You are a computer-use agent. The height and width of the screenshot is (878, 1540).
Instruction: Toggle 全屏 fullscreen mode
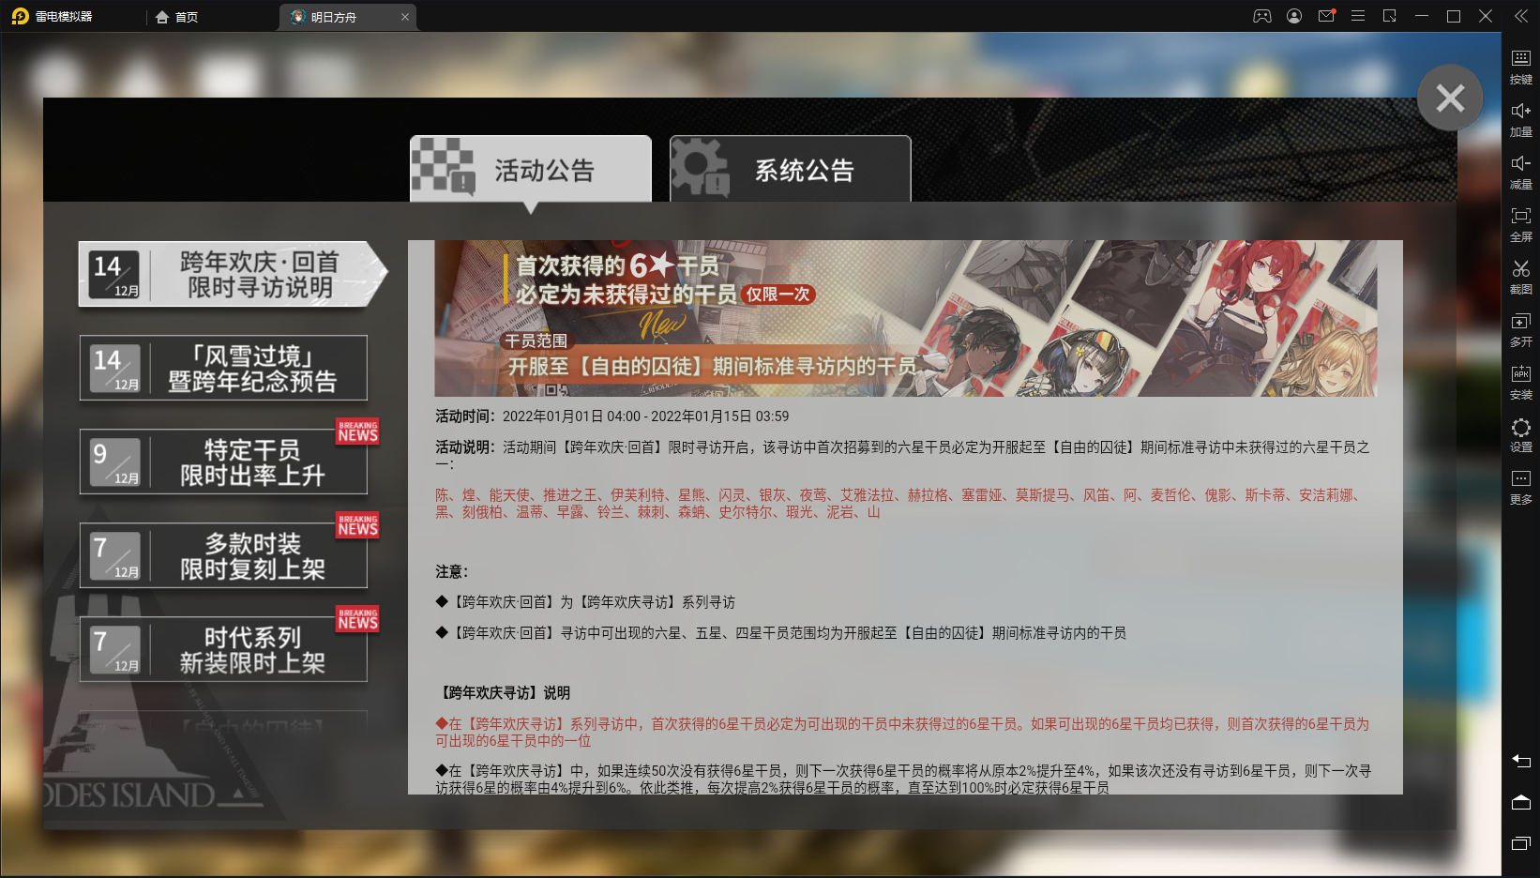1521,225
